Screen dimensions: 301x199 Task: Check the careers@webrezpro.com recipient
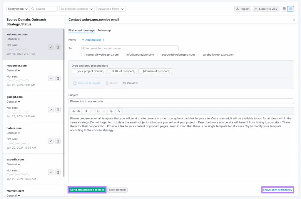pos(83,55)
